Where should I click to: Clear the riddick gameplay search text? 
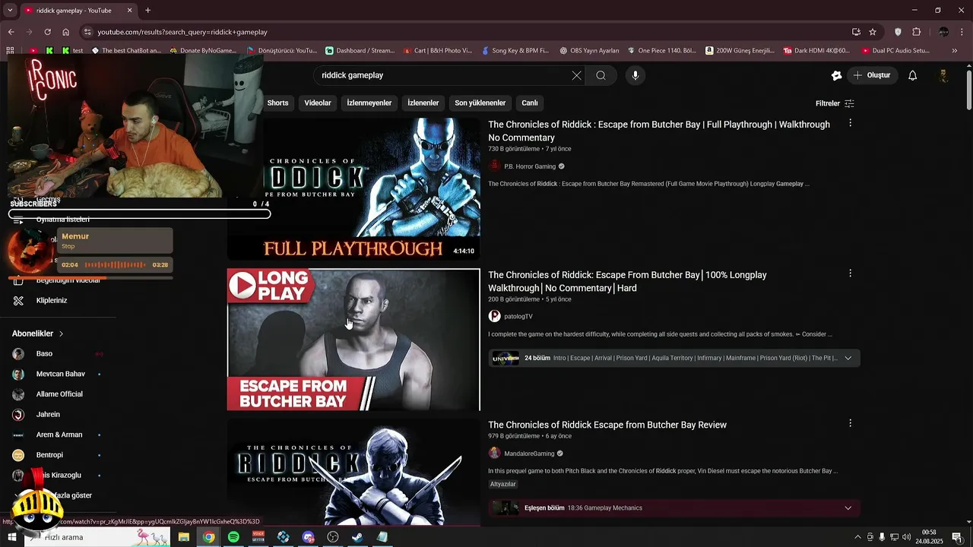coord(576,75)
